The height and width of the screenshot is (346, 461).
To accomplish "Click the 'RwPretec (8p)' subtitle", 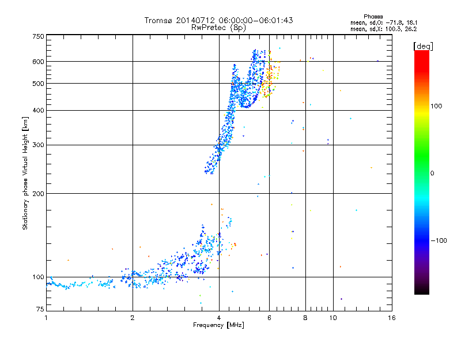I will (x=218, y=28).
